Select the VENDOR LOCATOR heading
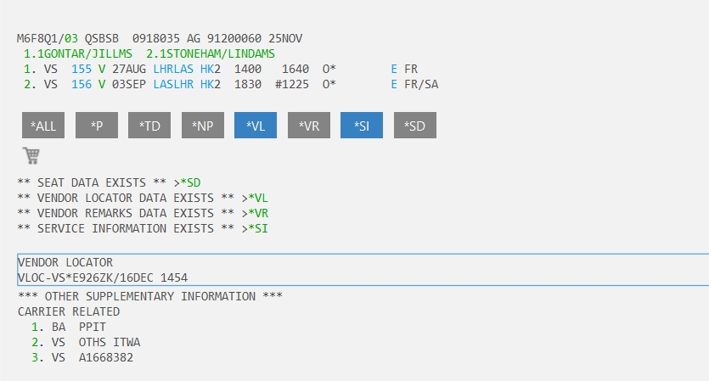709x381 pixels. 65,262
